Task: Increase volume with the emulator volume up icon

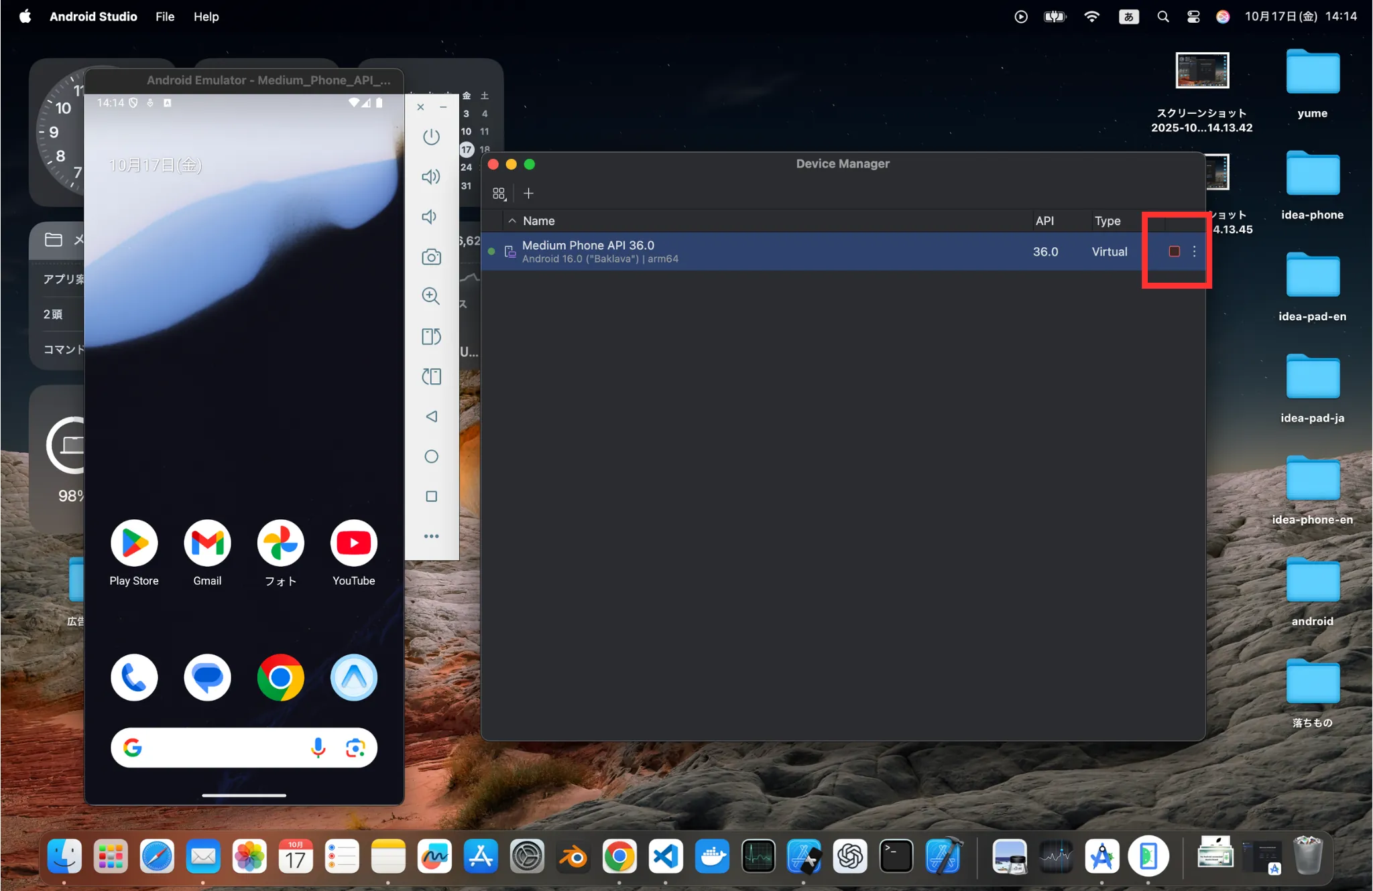Action: [x=431, y=176]
